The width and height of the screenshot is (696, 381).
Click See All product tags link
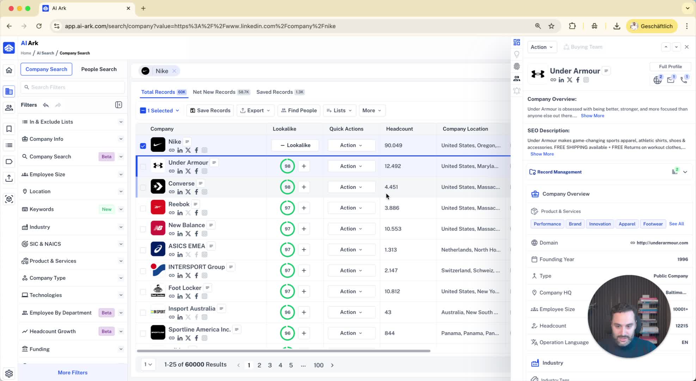676,224
